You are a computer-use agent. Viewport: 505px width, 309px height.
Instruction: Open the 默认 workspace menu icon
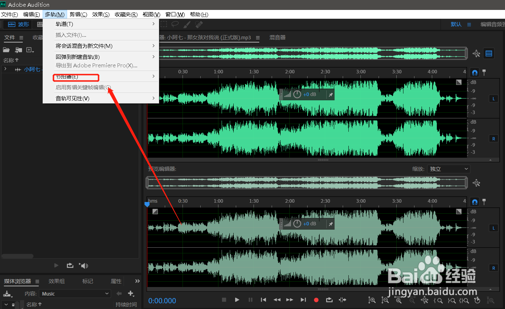(469, 24)
